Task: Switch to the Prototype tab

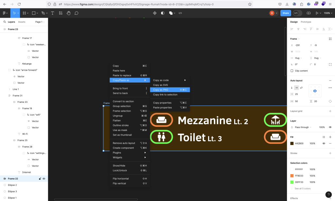Action: [x=306, y=22]
